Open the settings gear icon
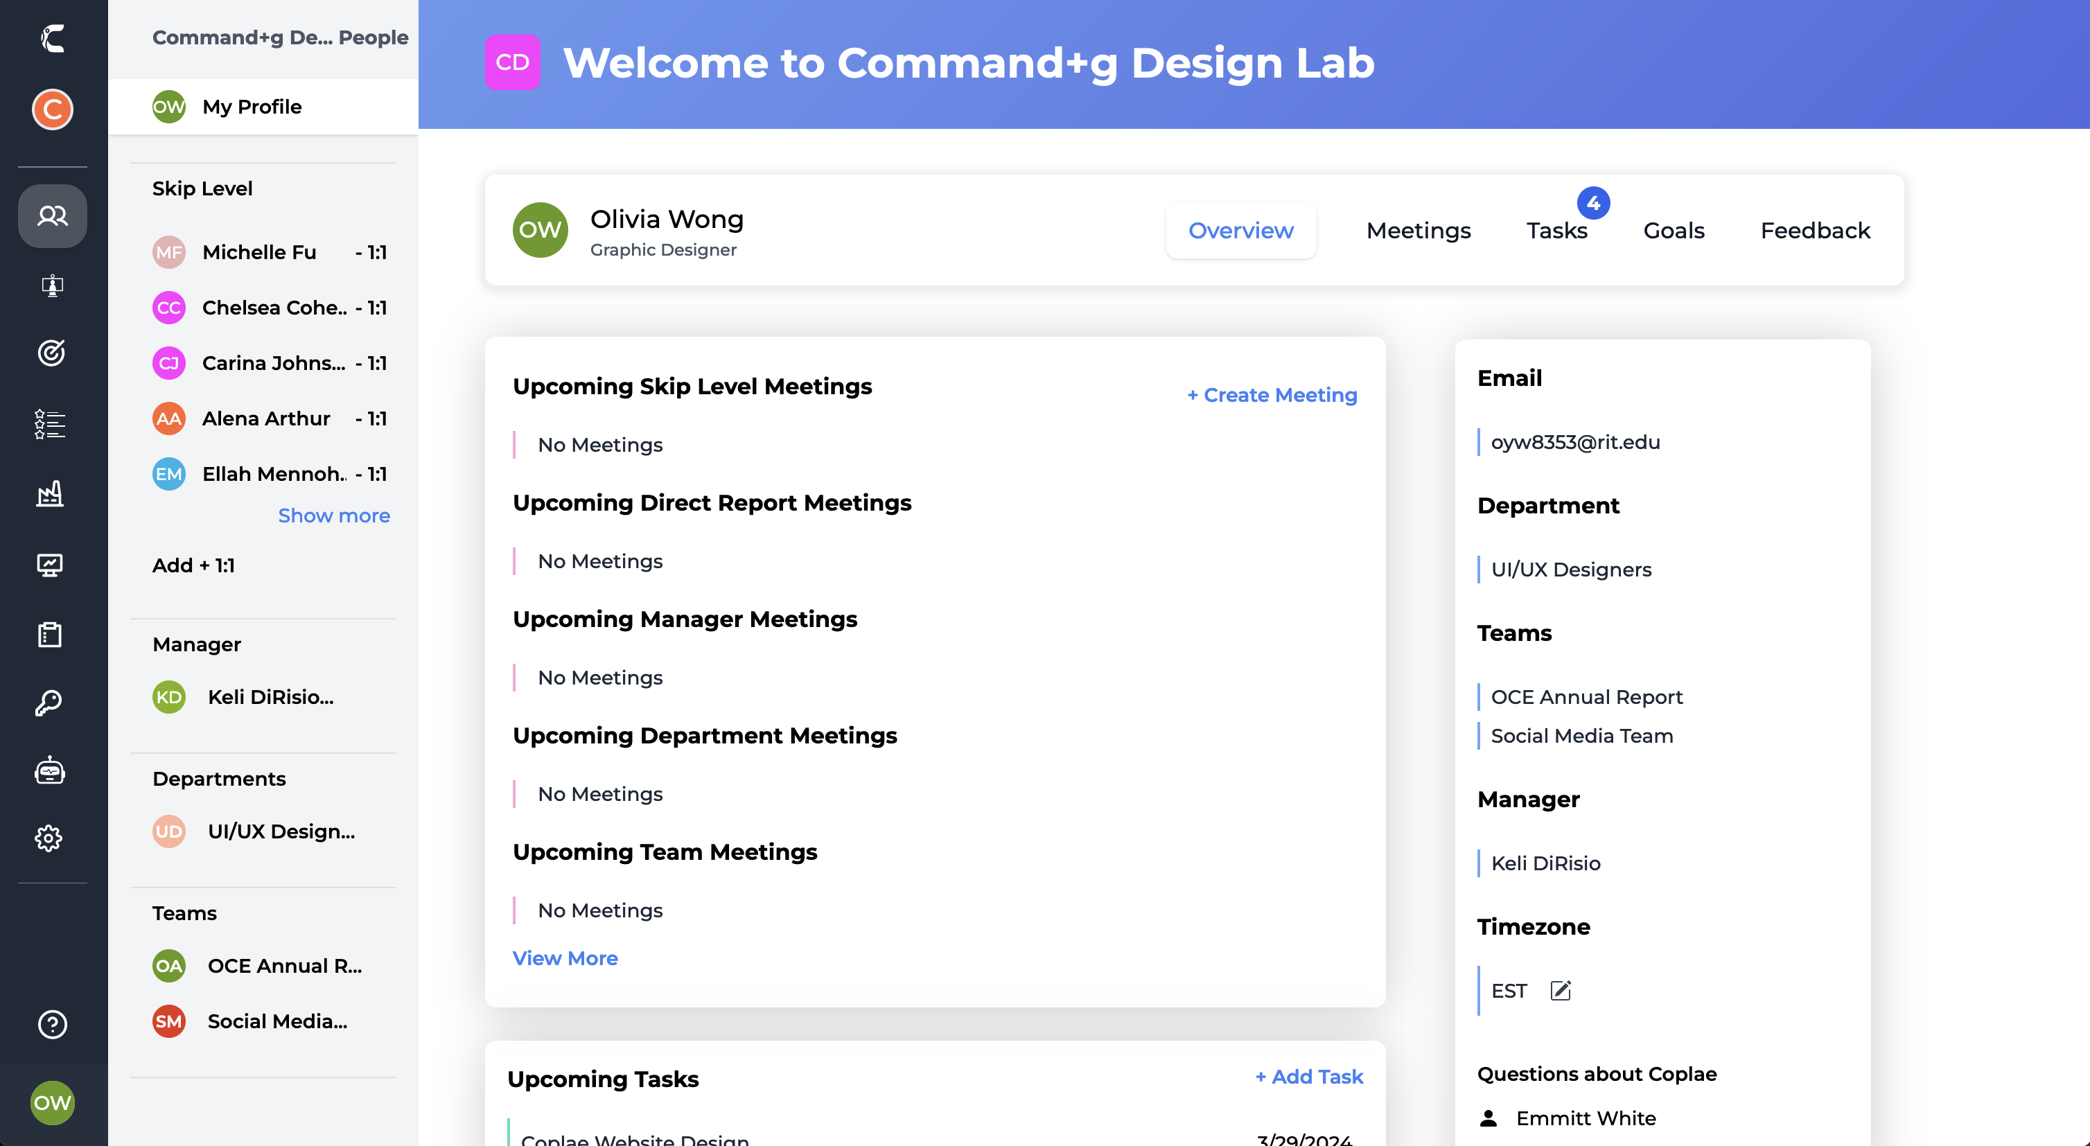 (x=49, y=838)
